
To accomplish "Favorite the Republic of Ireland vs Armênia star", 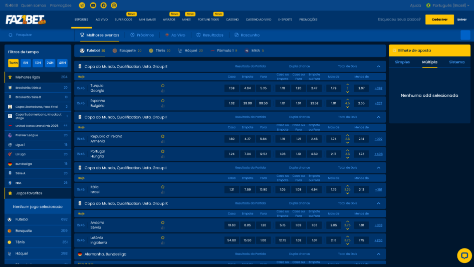I will pyautogui.click(x=163, y=136).
